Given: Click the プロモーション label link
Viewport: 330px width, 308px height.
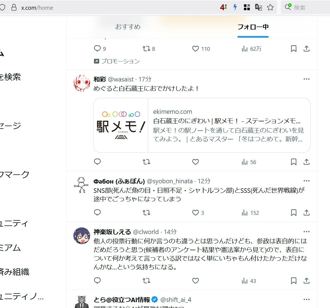Looking at the screenshot, I should pos(121,61).
